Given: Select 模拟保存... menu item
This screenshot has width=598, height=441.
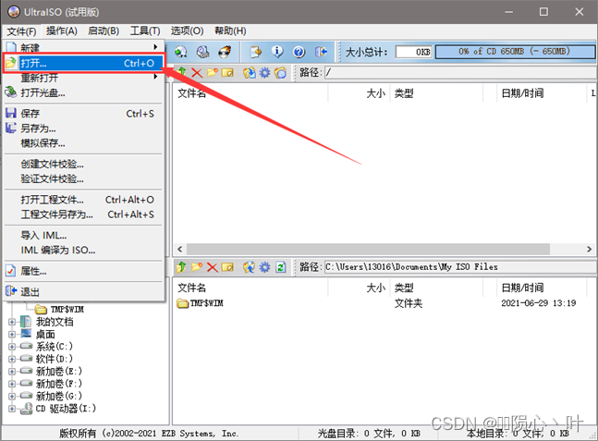Looking at the screenshot, I should point(84,143).
